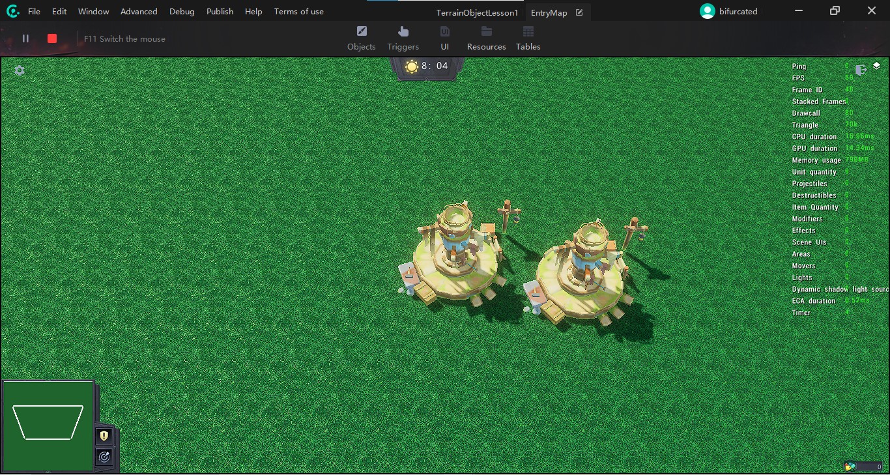Image resolution: width=890 pixels, height=475 pixels.
Task: Click the Scene UIs stat label
Action: (809, 242)
